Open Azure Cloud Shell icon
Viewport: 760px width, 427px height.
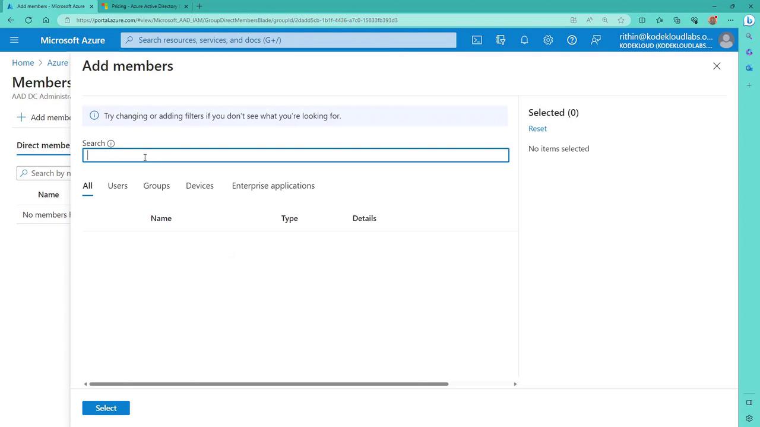tap(477, 40)
